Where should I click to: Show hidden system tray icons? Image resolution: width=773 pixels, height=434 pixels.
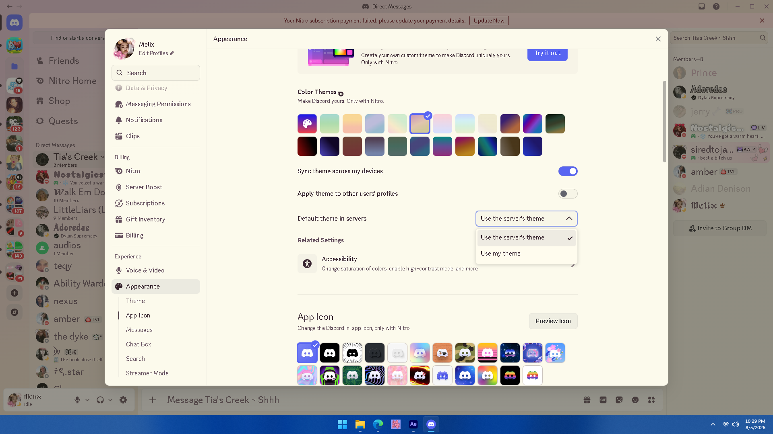click(713, 424)
